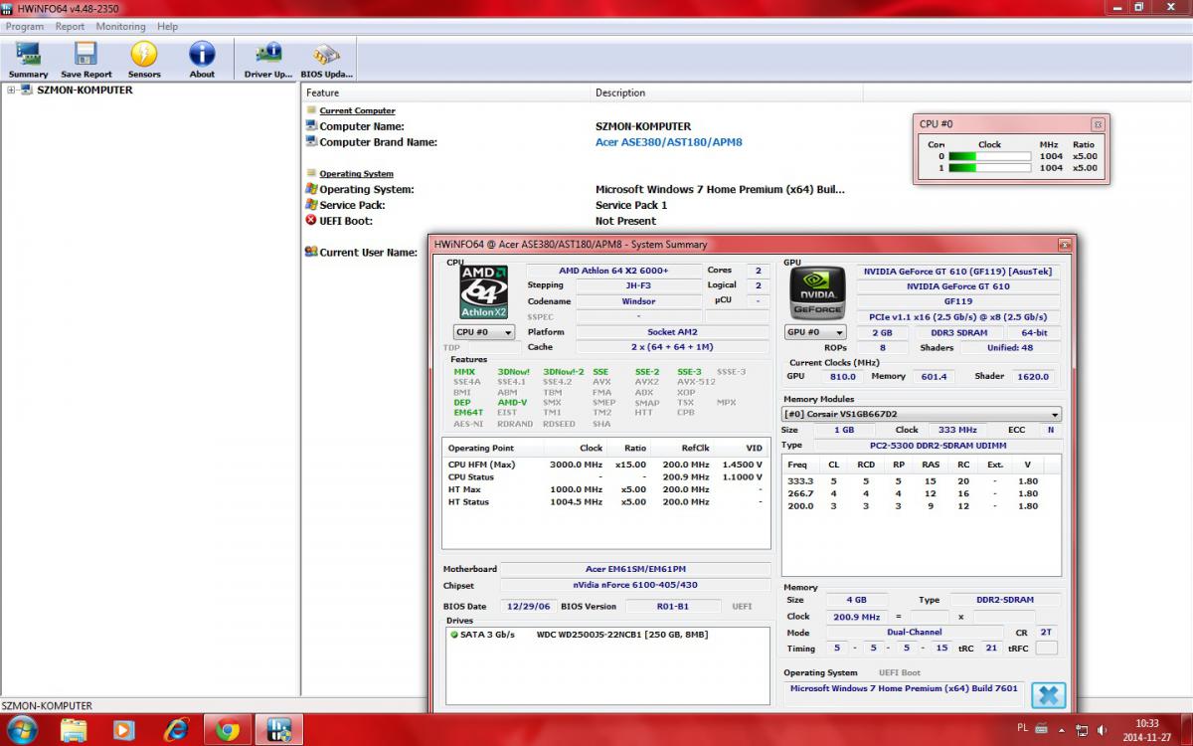The image size is (1193, 746).
Task: Open the Program menu
Action: pyautogui.click(x=25, y=27)
